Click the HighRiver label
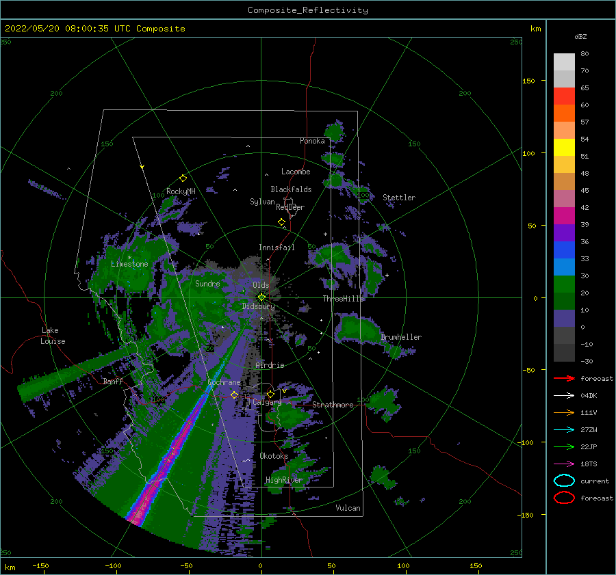This screenshot has width=616, height=575. tap(284, 480)
